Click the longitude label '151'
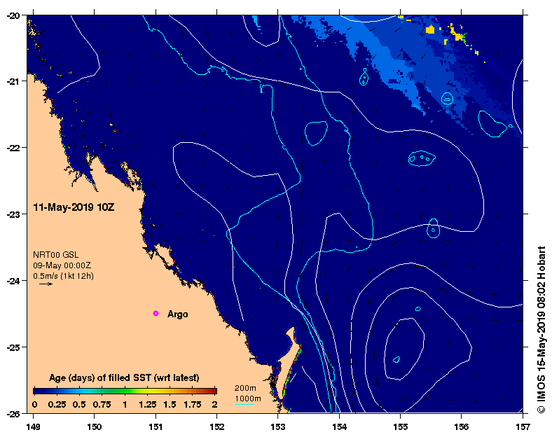 tap(156, 427)
